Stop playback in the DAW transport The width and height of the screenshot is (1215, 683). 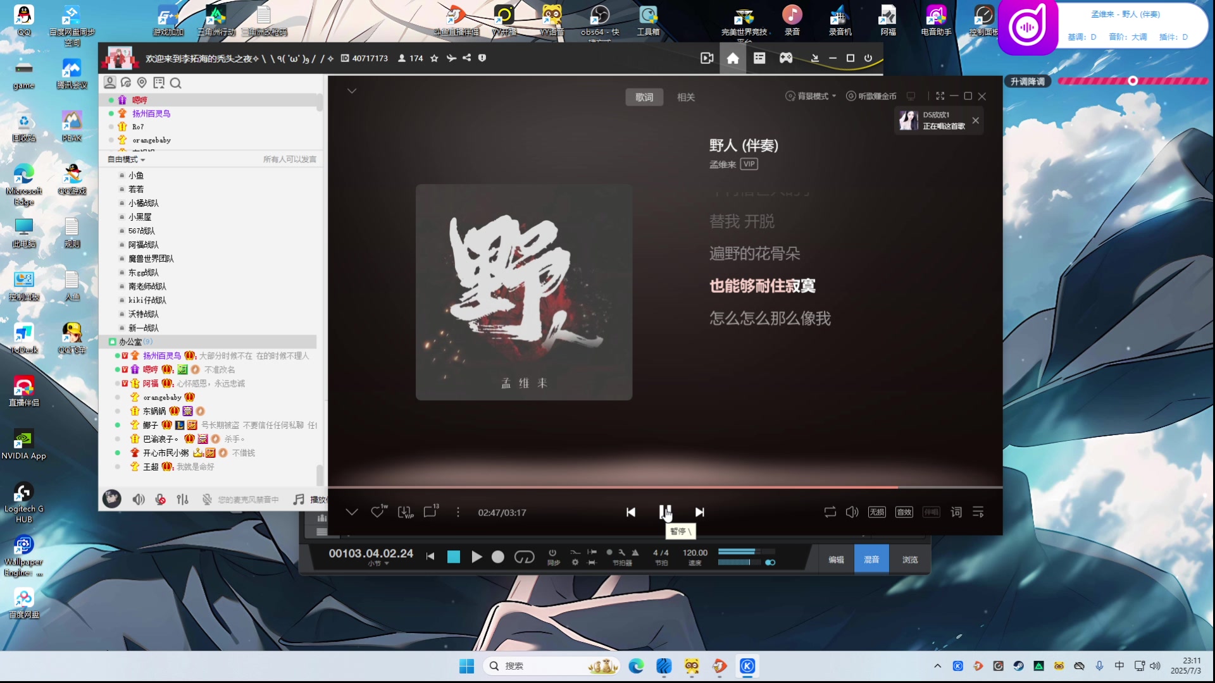(x=454, y=557)
